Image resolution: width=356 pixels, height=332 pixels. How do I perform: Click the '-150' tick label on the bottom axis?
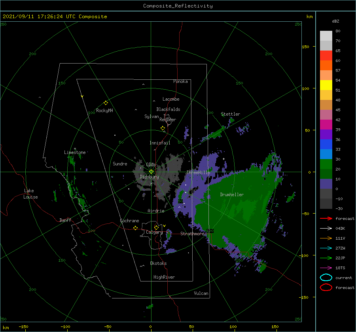pos(23,326)
